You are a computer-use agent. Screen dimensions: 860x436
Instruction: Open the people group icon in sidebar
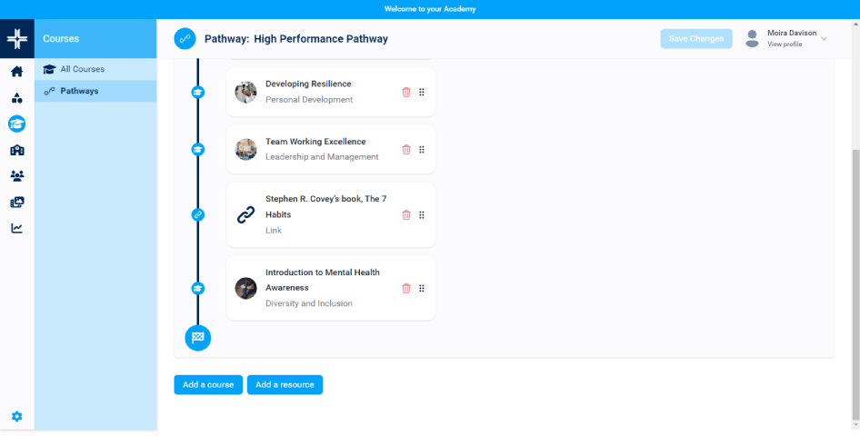point(16,176)
